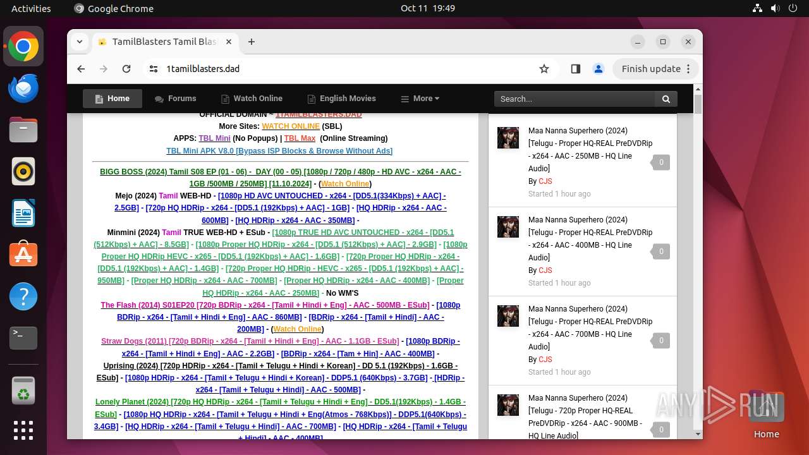The height and width of the screenshot is (455, 809).
Task: Launch Terminal from the dock
Action: 23,338
